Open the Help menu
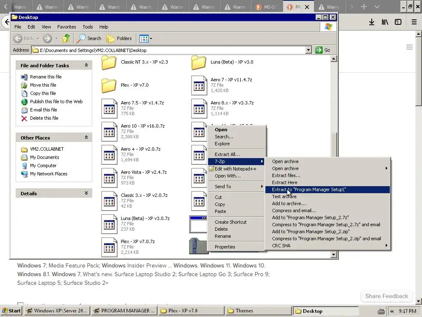This screenshot has width=422, height=317. click(x=103, y=27)
